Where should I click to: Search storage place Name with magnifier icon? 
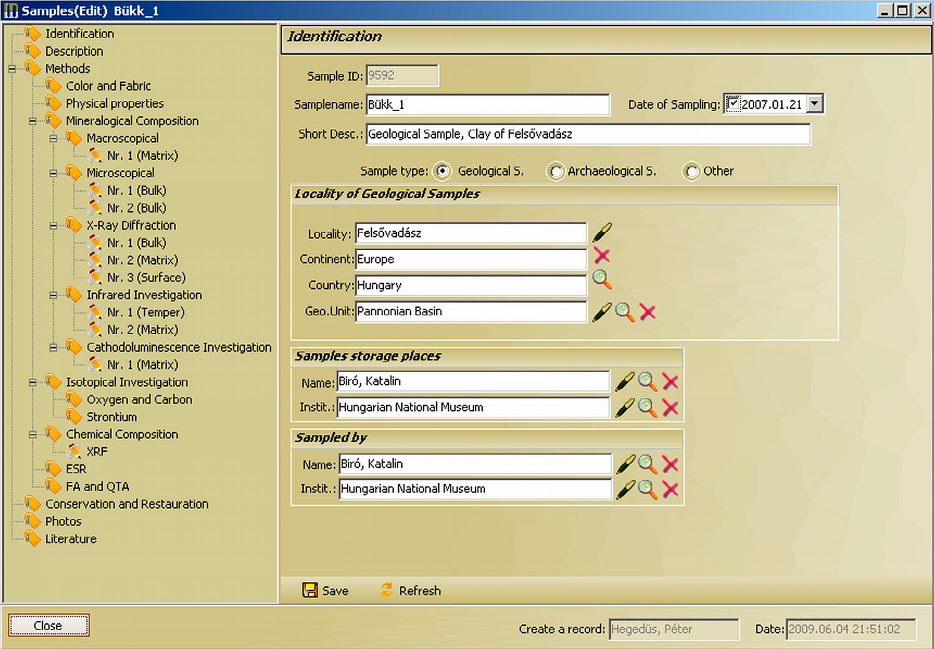(x=647, y=382)
